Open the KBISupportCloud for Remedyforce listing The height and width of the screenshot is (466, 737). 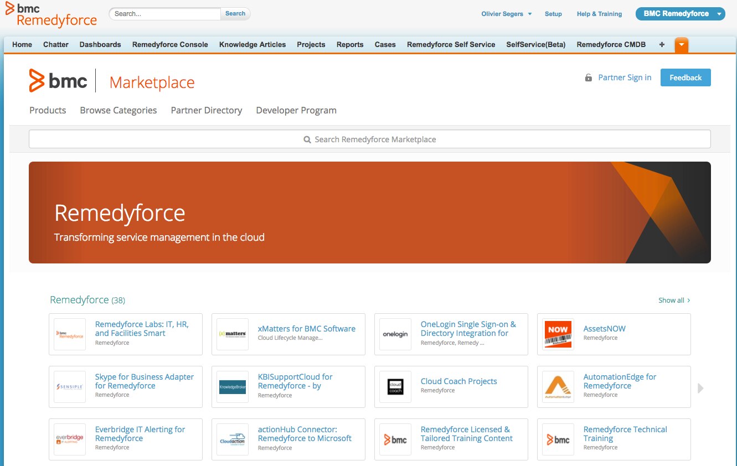pyautogui.click(x=295, y=381)
